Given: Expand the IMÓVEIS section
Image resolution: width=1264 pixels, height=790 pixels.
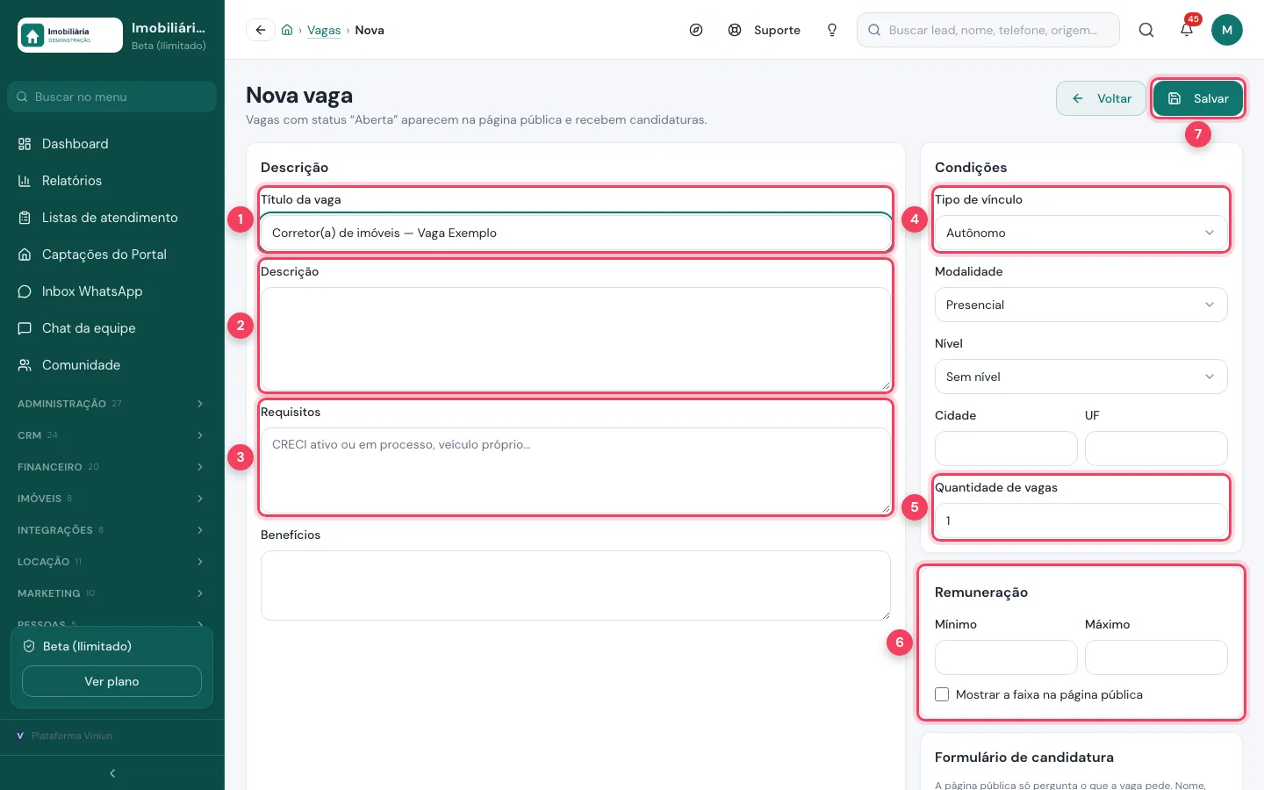Looking at the screenshot, I should (111, 499).
